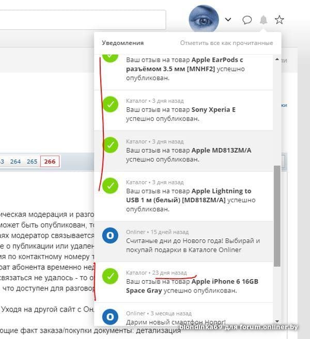Click Onliner logo icon on Honor notification
The image size is (310, 339).
(110, 316)
